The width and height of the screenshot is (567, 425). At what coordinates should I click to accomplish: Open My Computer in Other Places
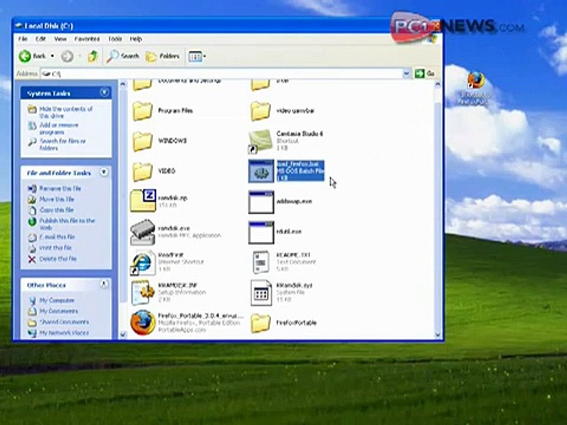coord(57,300)
